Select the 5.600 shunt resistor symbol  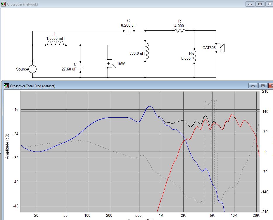(194, 56)
